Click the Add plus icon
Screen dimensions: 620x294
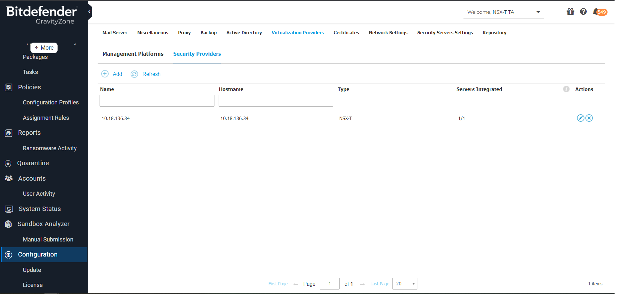pos(105,74)
